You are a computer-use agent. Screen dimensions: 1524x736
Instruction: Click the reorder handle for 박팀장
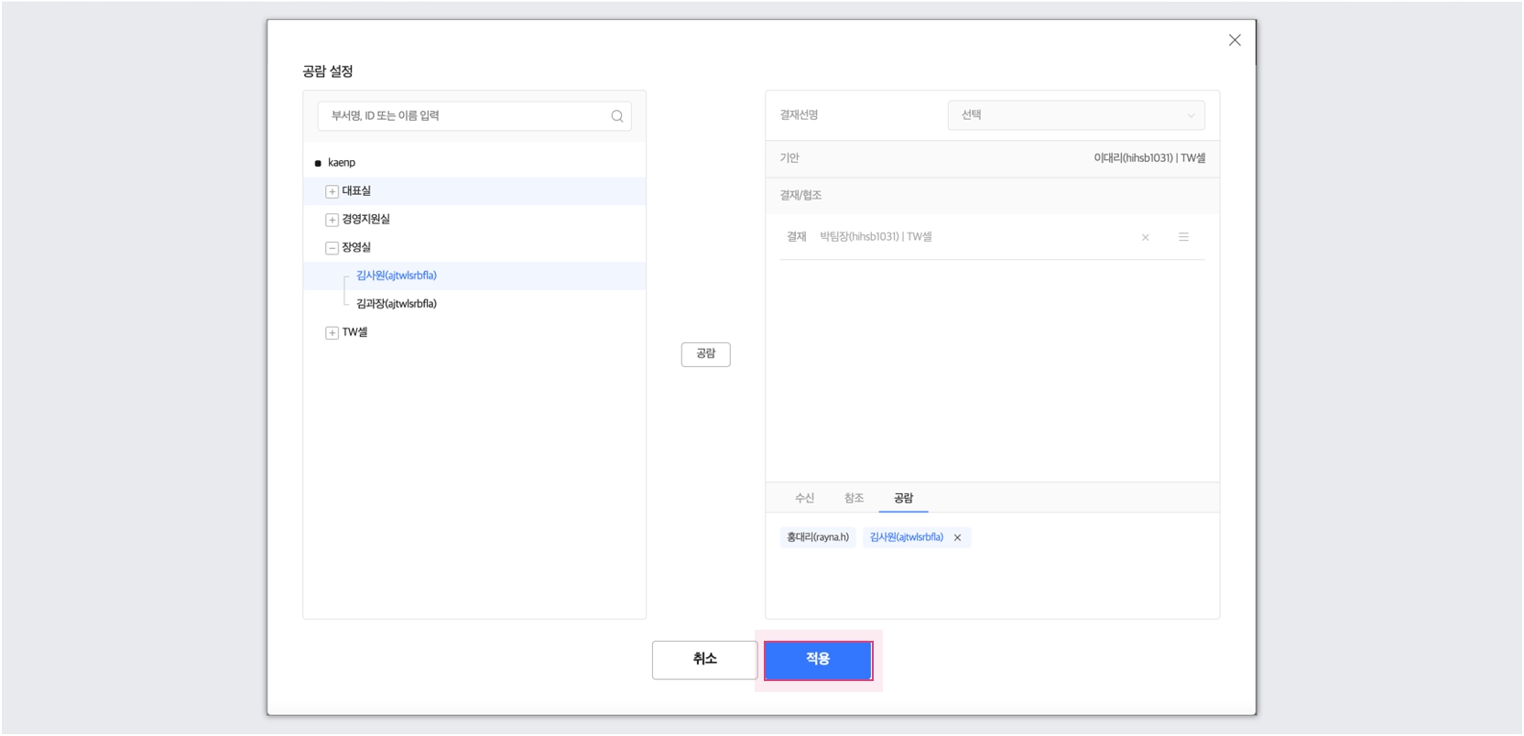coord(1183,237)
